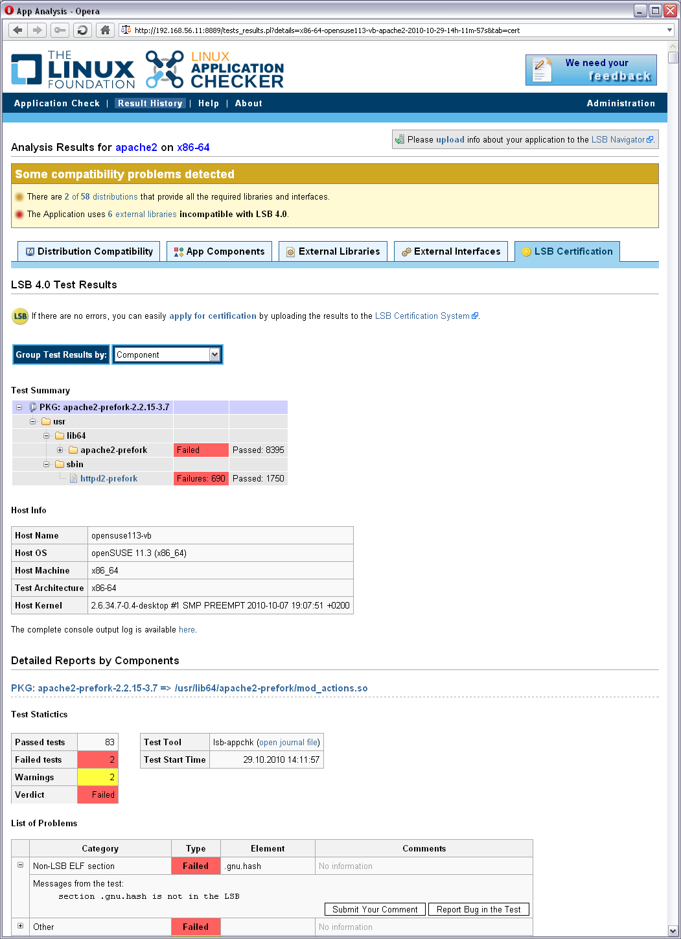681x939 pixels.
Task: Click the vertical scrollbar up arrow
Action: tap(673, 47)
